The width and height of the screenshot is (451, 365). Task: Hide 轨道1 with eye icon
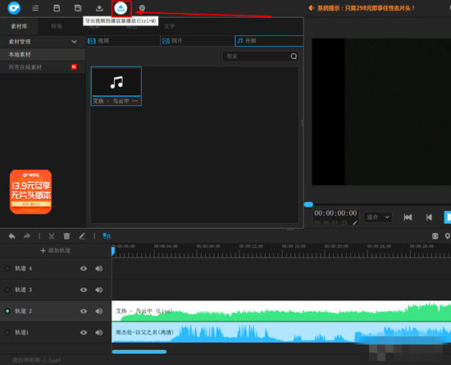84,332
